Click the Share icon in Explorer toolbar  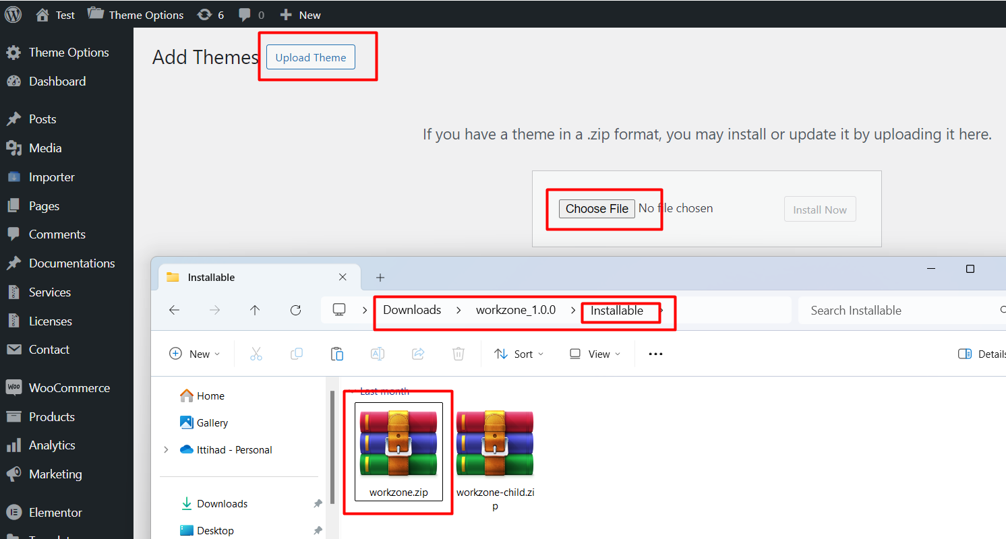pos(418,354)
